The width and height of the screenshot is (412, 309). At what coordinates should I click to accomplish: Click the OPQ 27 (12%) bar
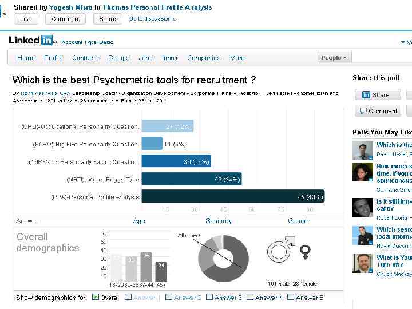(167, 126)
